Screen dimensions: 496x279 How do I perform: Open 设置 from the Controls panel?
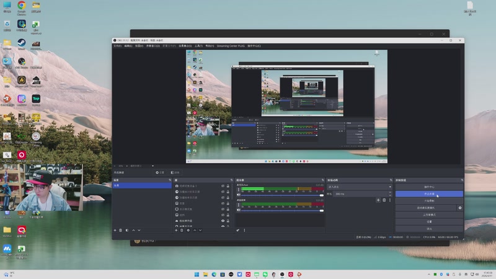point(429,222)
